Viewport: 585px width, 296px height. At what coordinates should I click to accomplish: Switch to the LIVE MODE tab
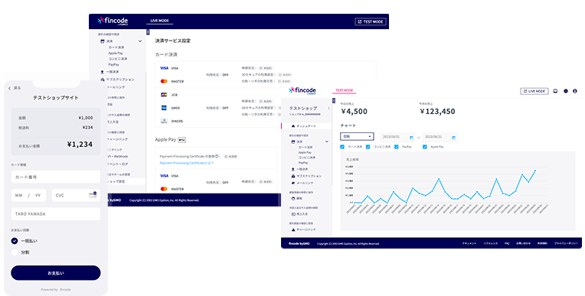click(x=160, y=21)
